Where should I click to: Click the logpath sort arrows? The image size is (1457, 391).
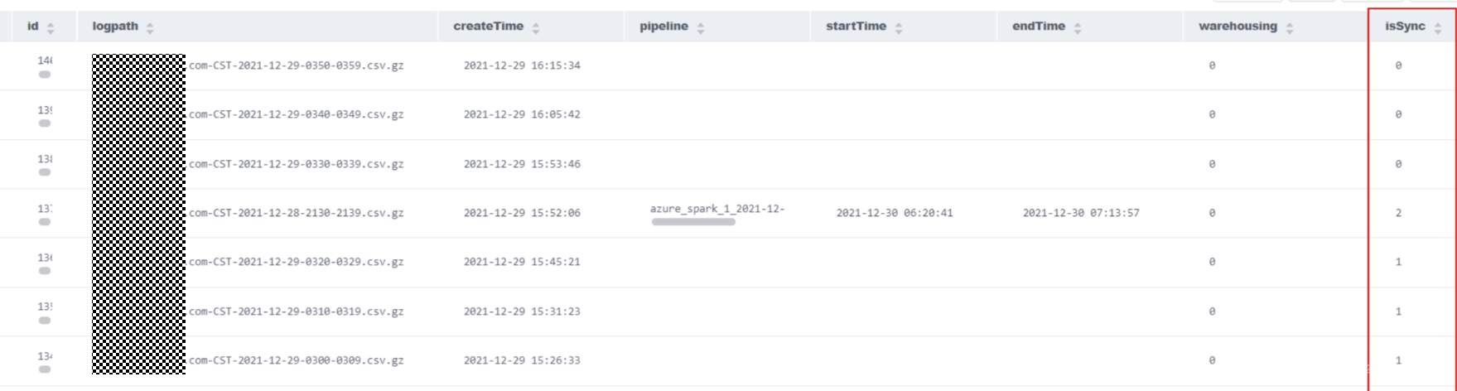tap(150, 28)
